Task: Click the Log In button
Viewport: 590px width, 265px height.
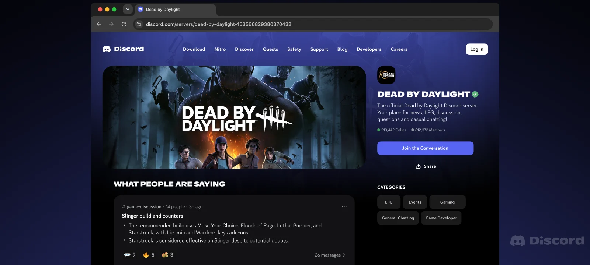Action: coord(477,49)
